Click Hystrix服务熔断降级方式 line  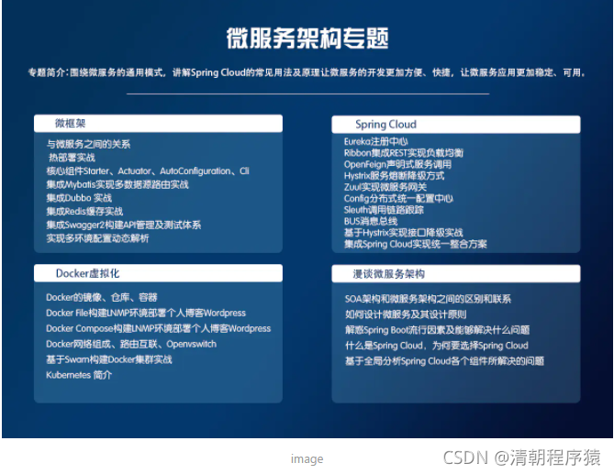(395, 176)
